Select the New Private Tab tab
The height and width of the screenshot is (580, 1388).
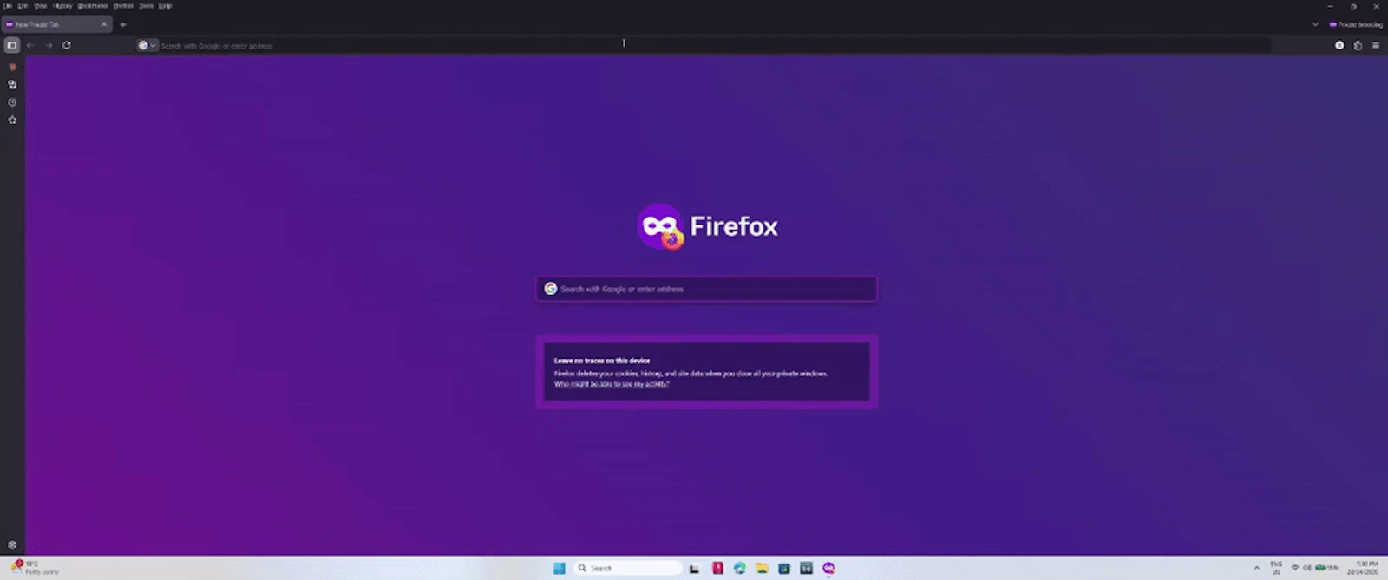[x=56, y=24]
